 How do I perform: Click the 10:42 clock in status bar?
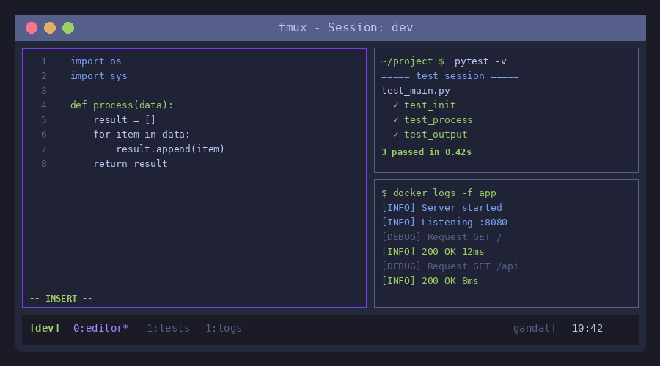pos(587,328)
